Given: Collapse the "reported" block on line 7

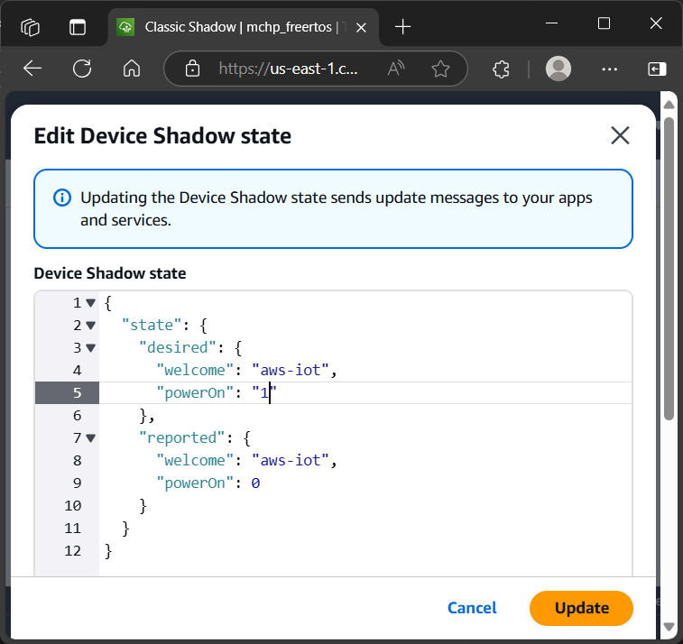Looking at the screenshot, I should click(90, 438).
